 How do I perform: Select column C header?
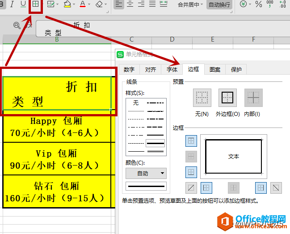coord(131,39)
